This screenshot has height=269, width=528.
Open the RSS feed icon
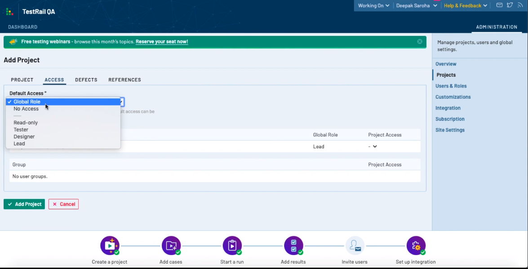pos(520,5)
